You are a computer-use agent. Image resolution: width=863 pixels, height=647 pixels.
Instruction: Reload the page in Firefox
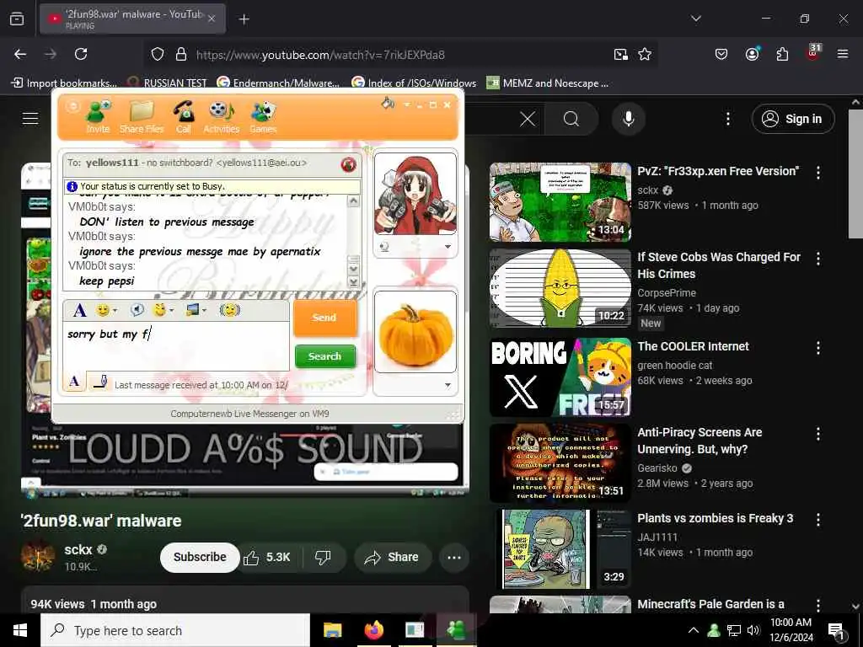(81, 54)
